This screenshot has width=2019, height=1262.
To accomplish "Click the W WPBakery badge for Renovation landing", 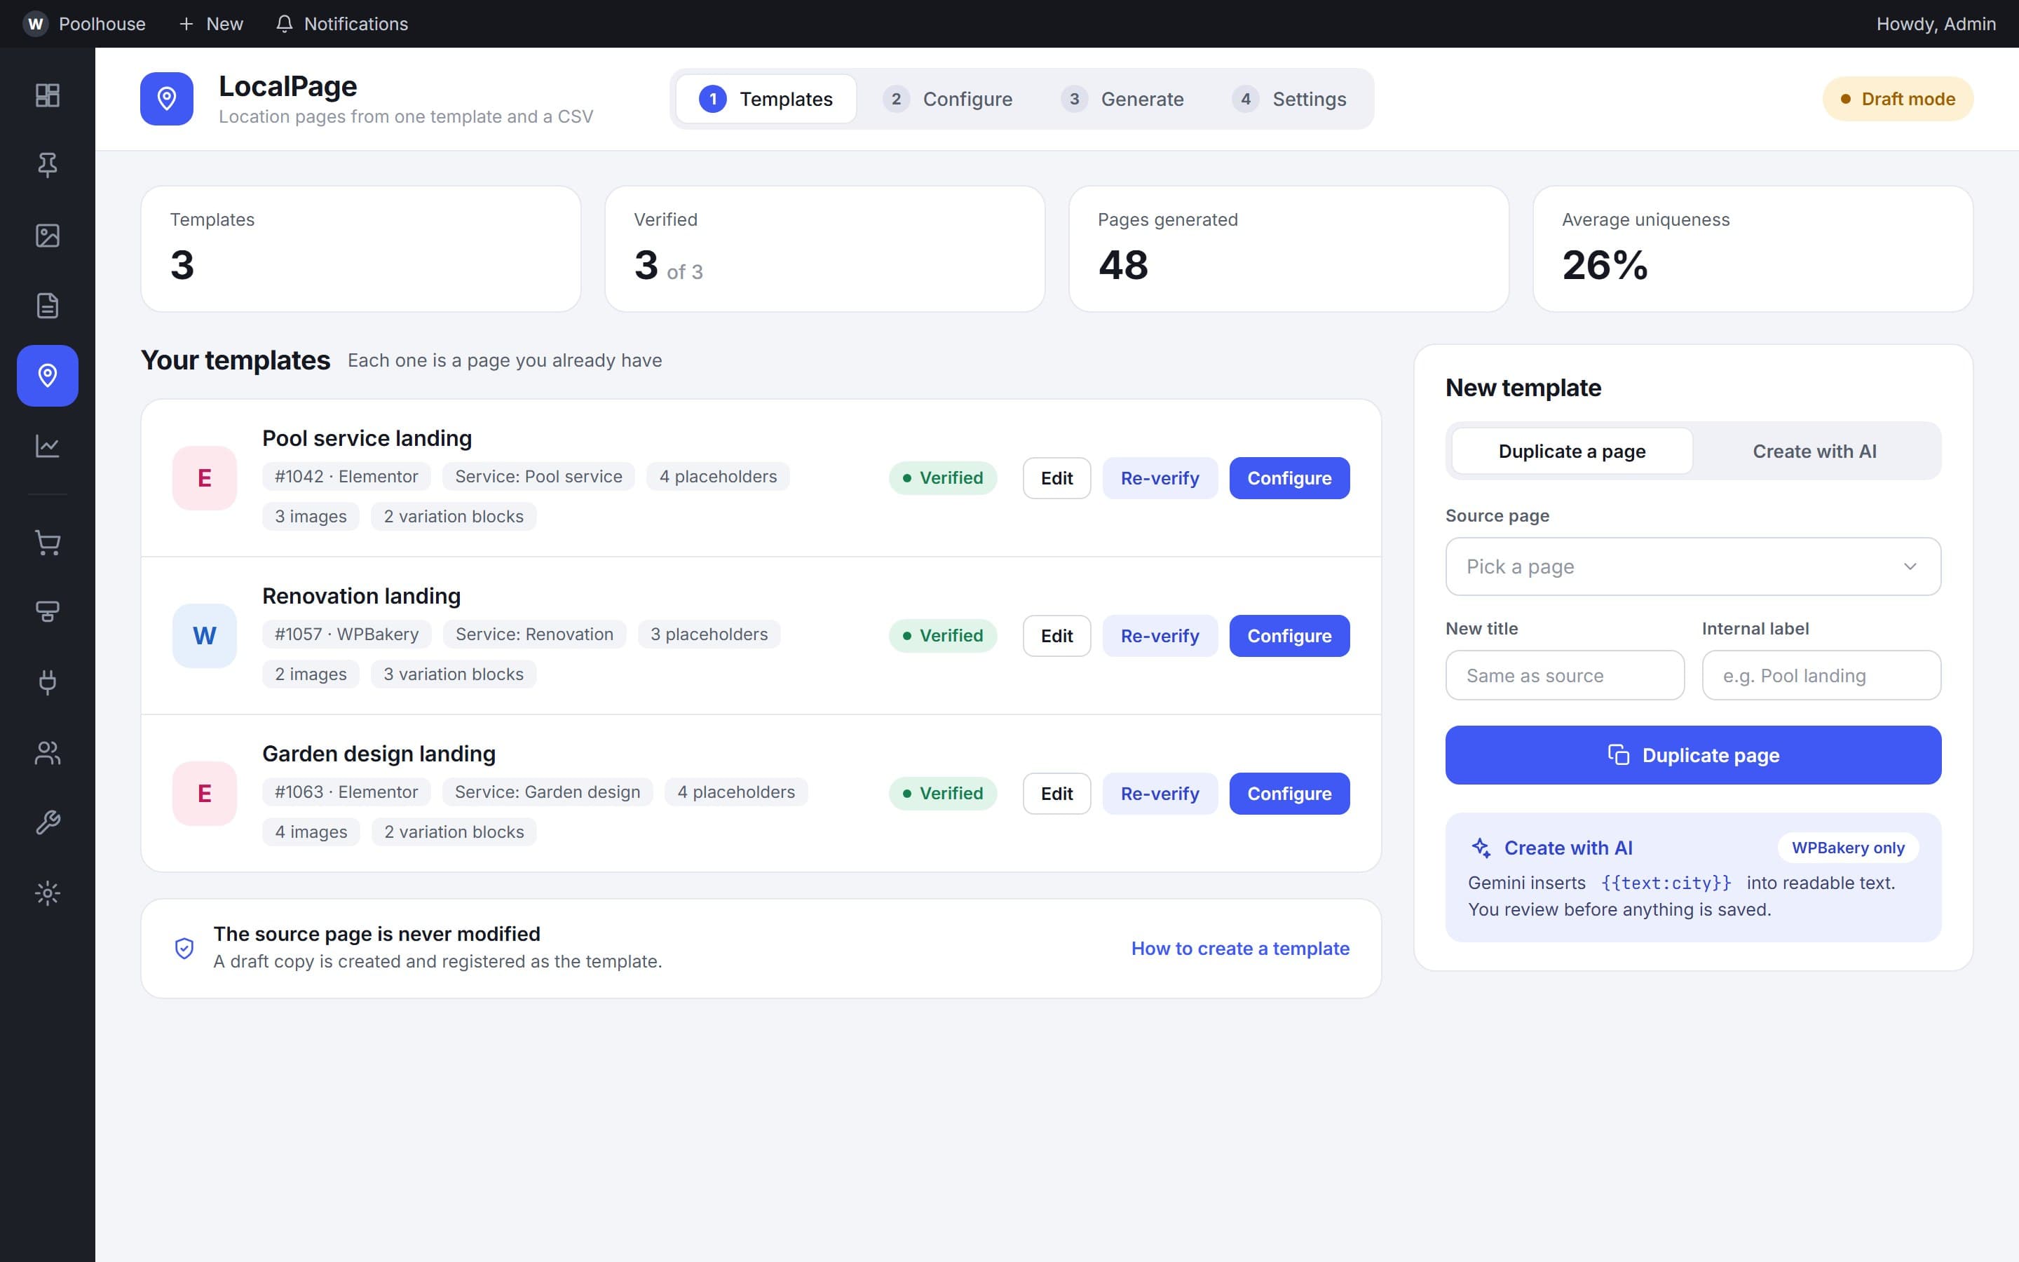I will pos(205,635).
